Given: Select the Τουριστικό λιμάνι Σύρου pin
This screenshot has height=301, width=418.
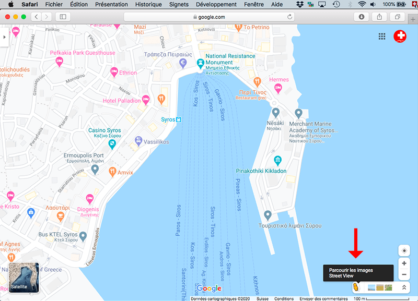Looking at the screenshot, I should [268, 215].
